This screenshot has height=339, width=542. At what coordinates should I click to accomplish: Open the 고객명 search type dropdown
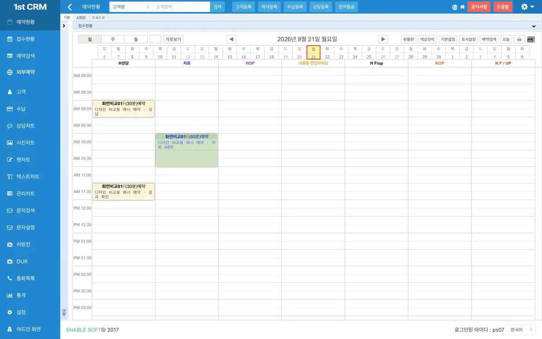click(x=131, y=7)
